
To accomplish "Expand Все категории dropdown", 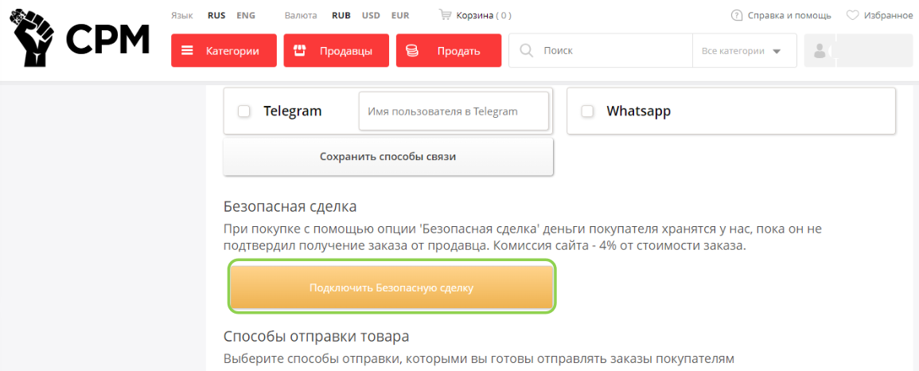I will tap(744, 51).
